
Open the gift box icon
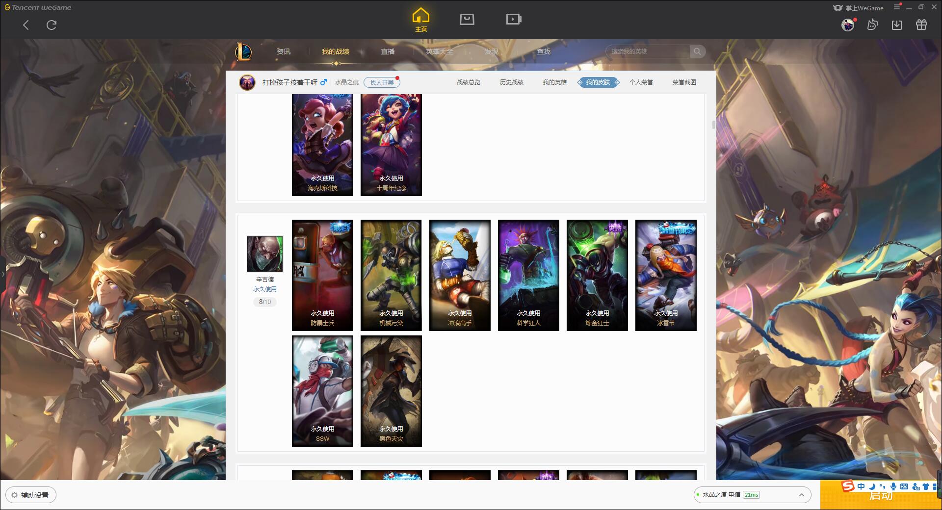921,25
